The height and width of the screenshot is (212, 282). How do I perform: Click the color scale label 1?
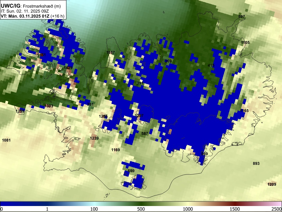coord(47,209)
